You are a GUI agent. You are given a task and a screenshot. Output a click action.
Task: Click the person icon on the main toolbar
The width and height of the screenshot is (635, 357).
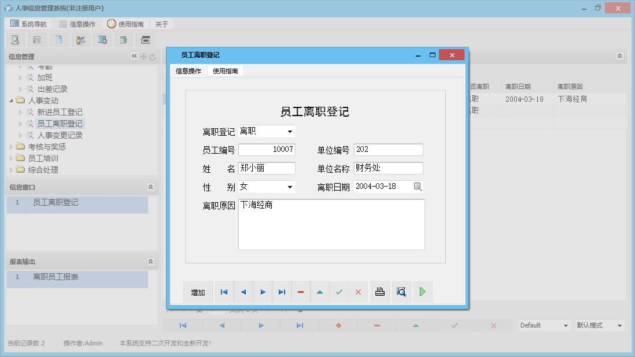80,39
